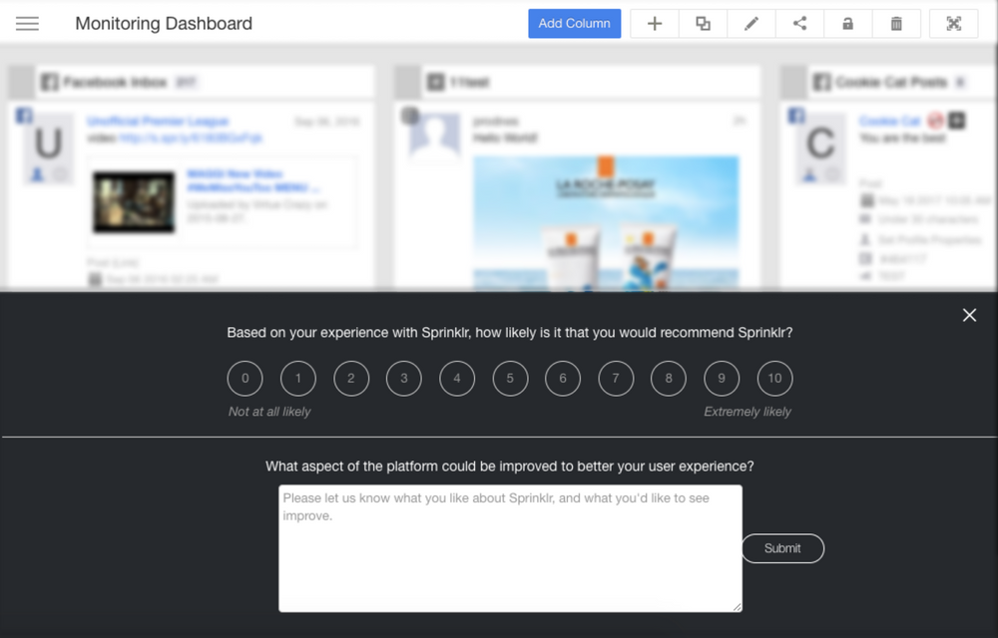998x638 pixels.
Task: Open the video thumbnail in Facebook Inbox column
Action: pos(134,202)
